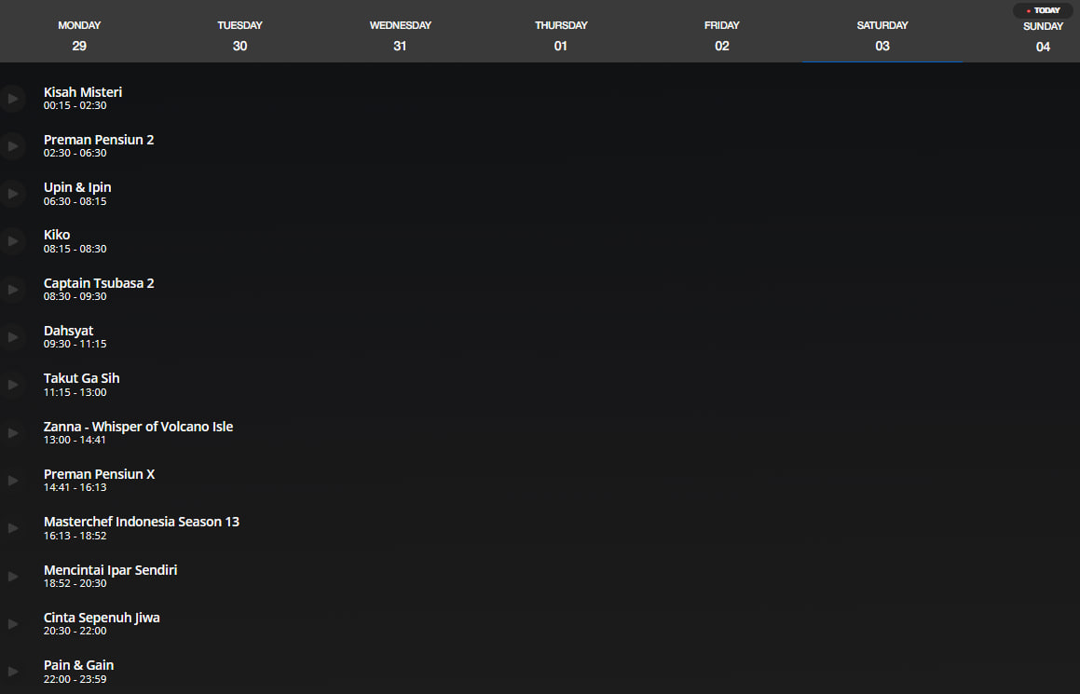View Friday 02 program schedule
Image resolution: width=1080 pixels, height=694 pixels.
(x=721, y=35)
